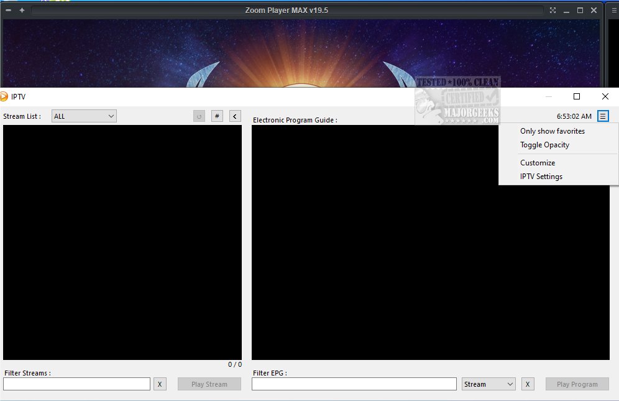Click the Electronic Program Guide label
Image resolution: width=619 pixels, height=401 pixels.
[x=295, y=120]
